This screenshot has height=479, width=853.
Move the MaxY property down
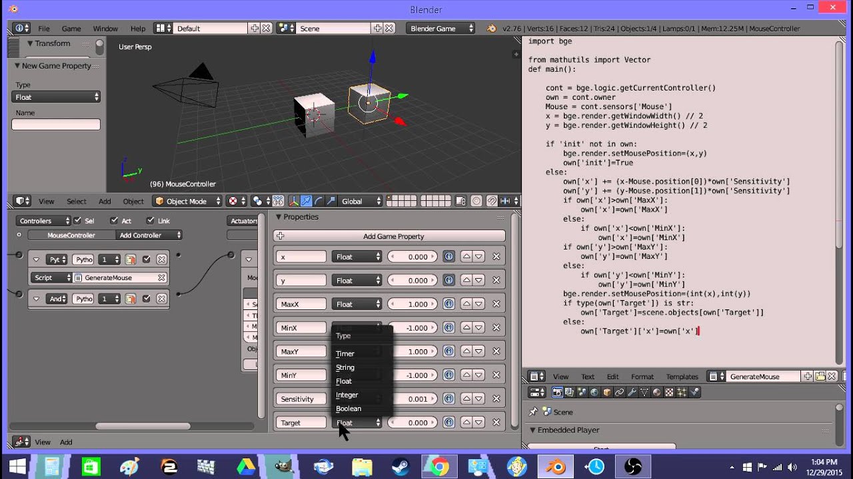478,351
